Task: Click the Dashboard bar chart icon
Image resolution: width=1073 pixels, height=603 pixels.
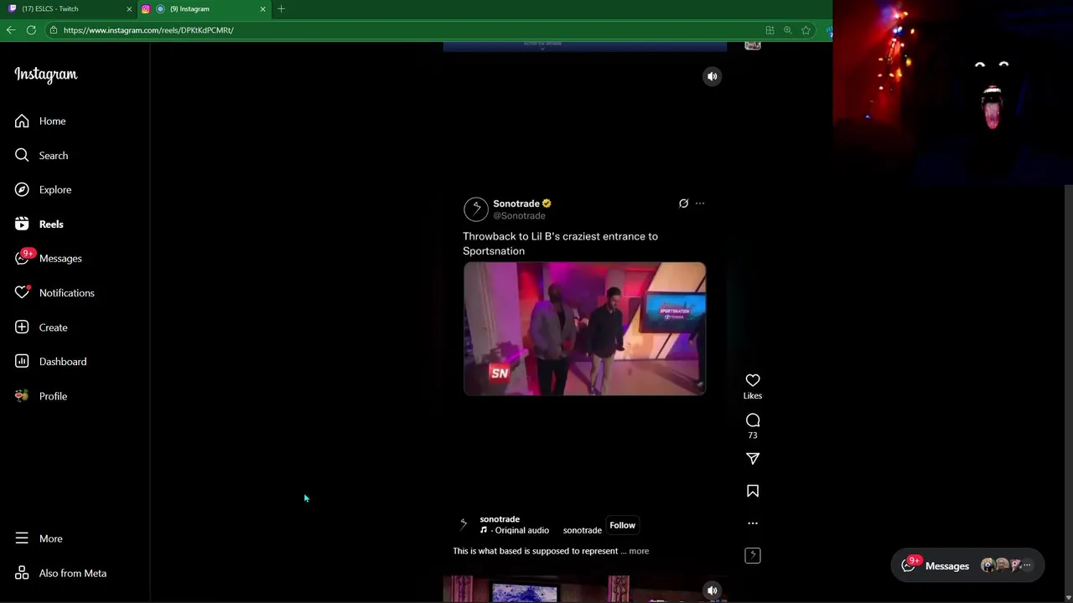Action: (x=22, y=362)
